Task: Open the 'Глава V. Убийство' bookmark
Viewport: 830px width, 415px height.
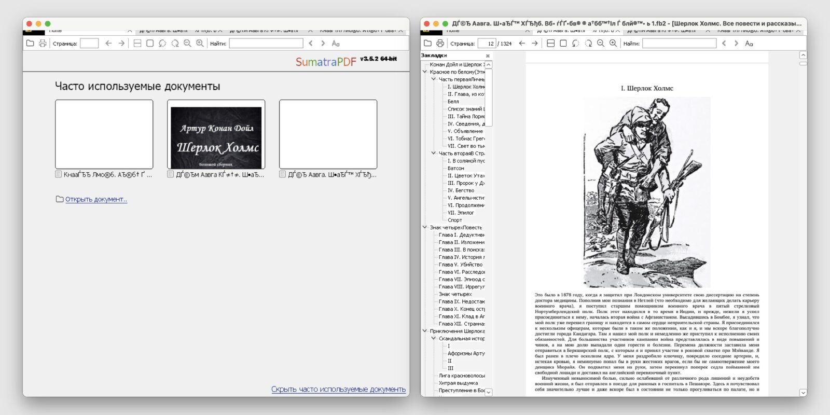Action: [460, 265]
